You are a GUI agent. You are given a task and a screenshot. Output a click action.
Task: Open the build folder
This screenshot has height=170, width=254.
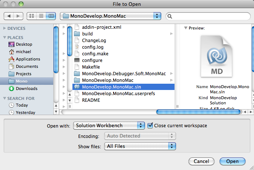point(123,34)
